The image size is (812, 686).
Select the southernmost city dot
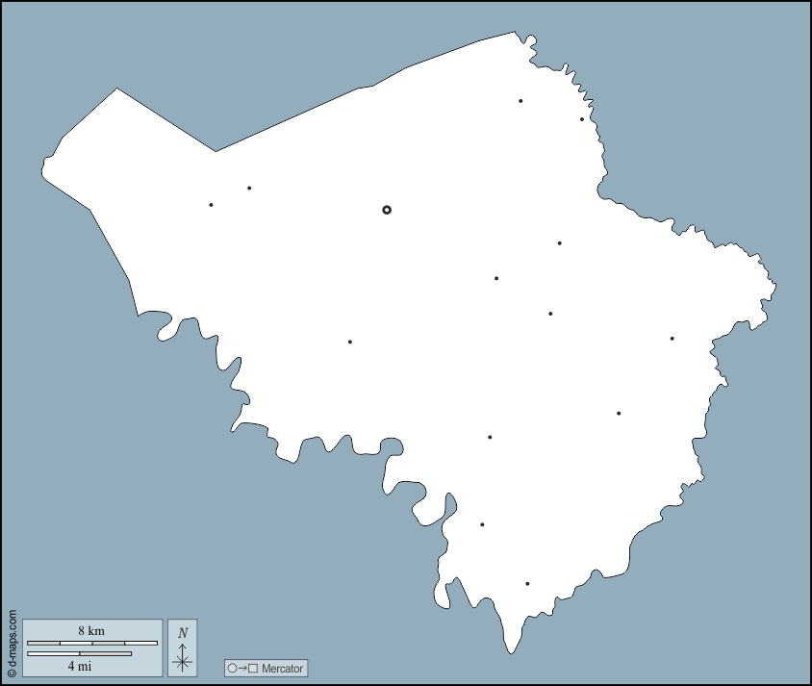click(x=527, y=584)
